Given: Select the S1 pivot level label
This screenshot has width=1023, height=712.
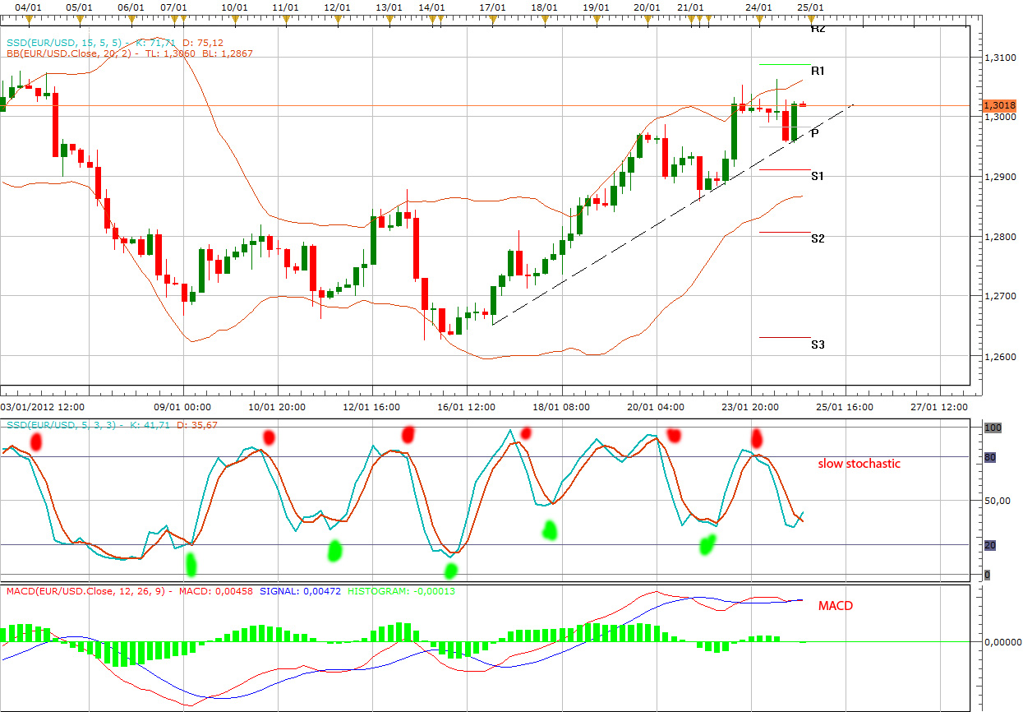Looking at the screenshot, I should pos(818,176).
